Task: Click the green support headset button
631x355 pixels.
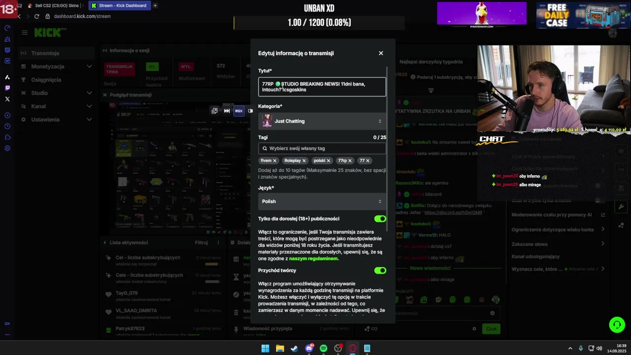Action: pos(617,324)
